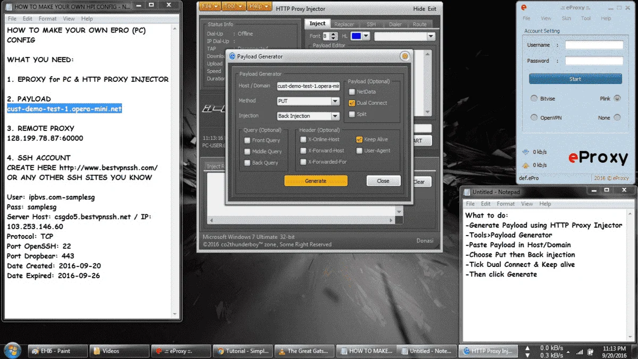Click the eProxy logo icon in its title bar

[524, 7]
